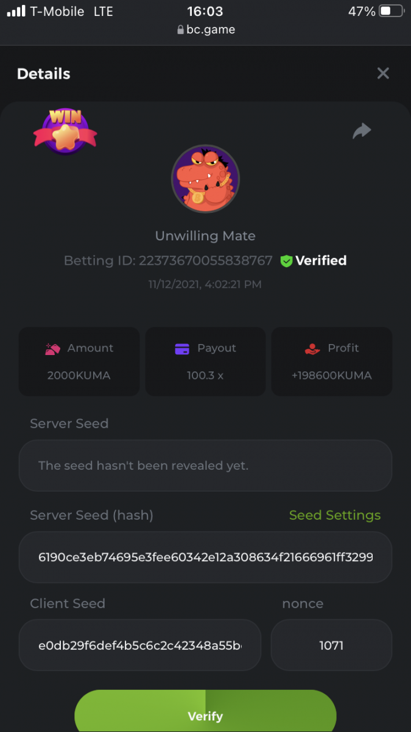Screen dimensions: 411x732
Task: Tap the Payout card icon
Action: (182, 349)
